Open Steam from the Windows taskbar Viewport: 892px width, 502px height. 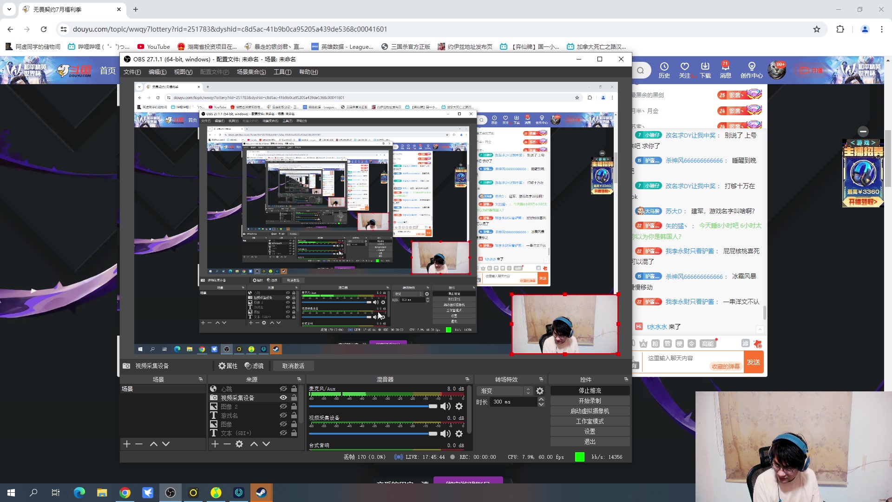(x=262, y=493)
